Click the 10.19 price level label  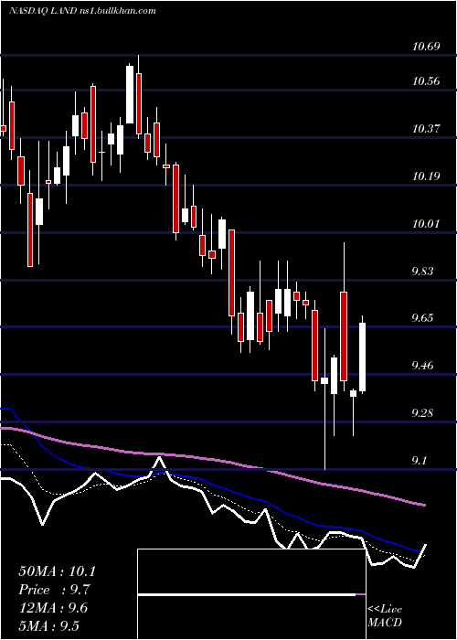click(427, 176)
